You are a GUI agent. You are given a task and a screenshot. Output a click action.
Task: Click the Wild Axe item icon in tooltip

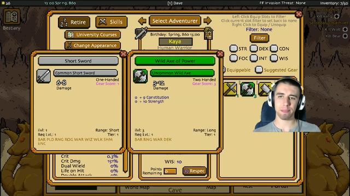(x=140, y=76)
